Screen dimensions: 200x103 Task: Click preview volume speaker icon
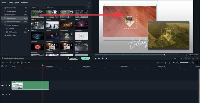[x=193, y=58]
